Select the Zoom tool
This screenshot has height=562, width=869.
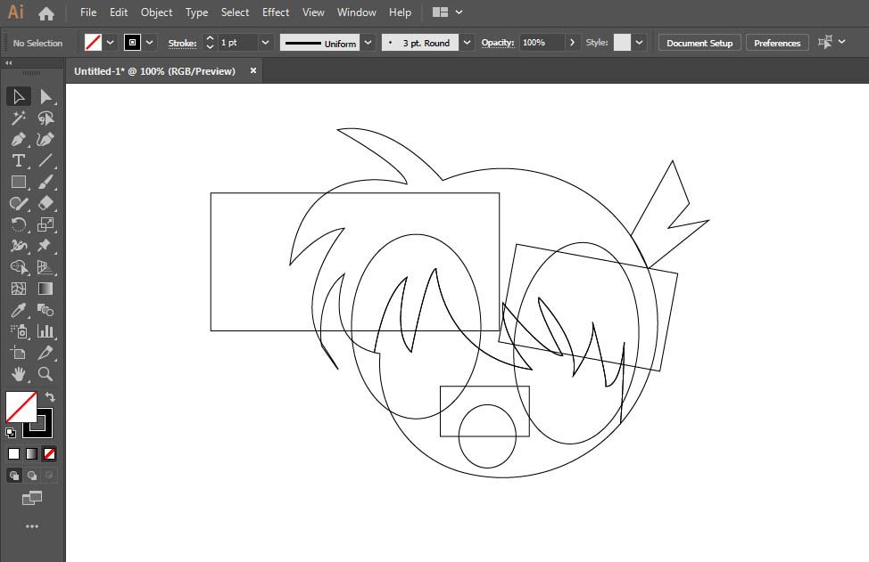46,374
